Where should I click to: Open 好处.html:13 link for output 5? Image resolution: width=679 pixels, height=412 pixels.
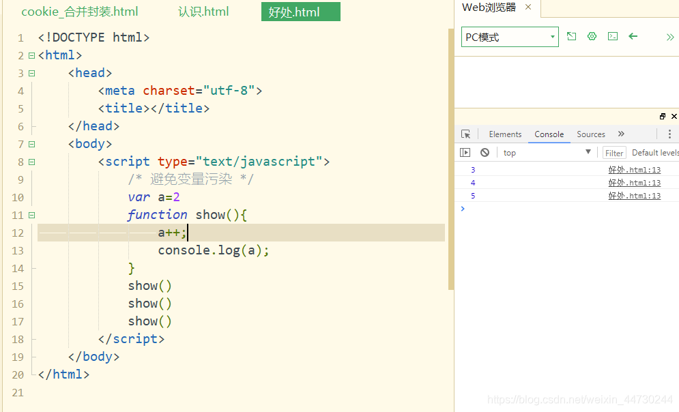(635, 196)
